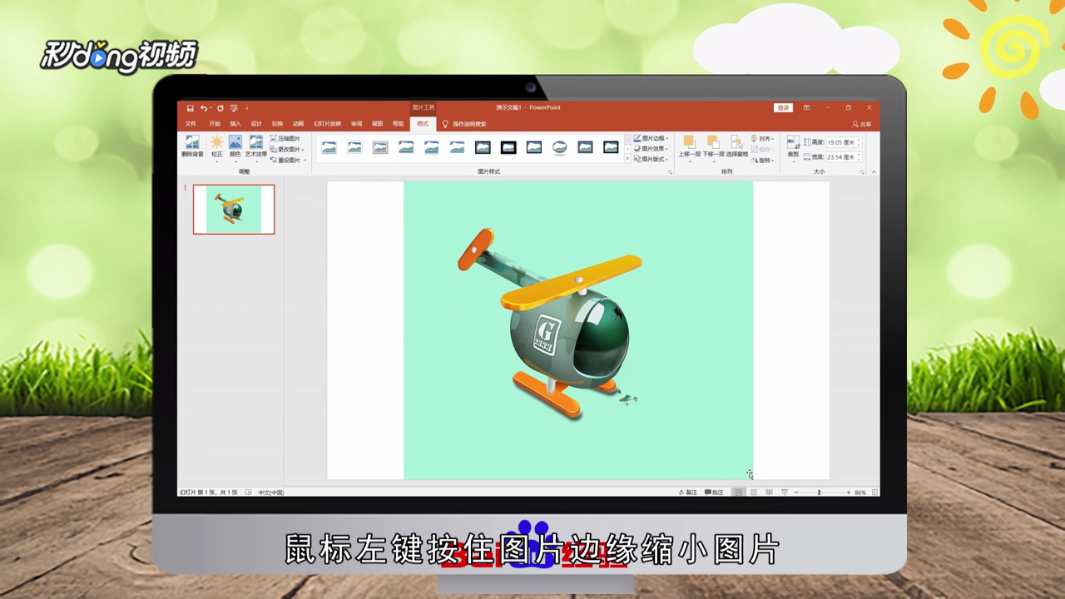Click Ribbon Display Options icon in title bar

[806, 107]
